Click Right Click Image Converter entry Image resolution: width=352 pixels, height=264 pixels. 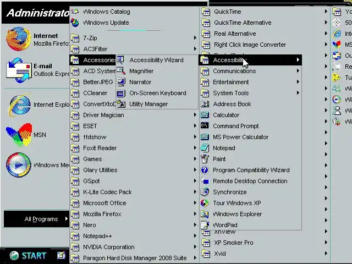pos(265,45)
